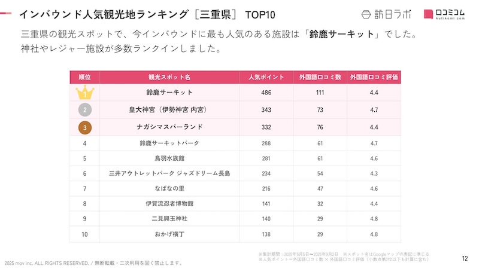Click 鳥羽水族館 in the table
The image size is (479, 269).
click(x=169, y=158)
